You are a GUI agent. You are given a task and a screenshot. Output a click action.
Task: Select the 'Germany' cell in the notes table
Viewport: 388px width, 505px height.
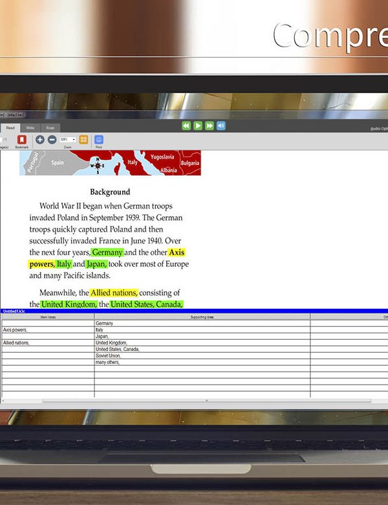[104, 323]
